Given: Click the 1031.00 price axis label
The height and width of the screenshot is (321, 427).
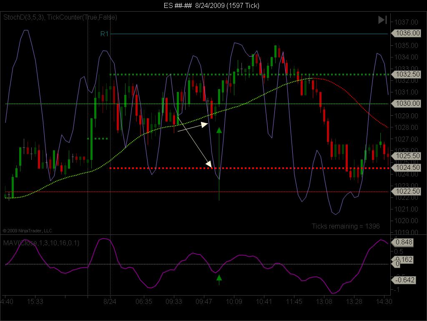Looking at the screenshot, I should 406,92.
